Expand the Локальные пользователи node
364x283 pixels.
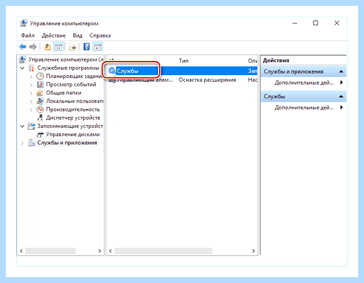click(x=31, y=102)
